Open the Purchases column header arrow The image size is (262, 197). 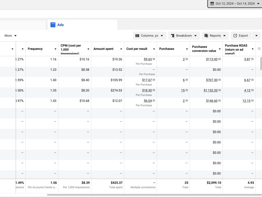[187, 49]
